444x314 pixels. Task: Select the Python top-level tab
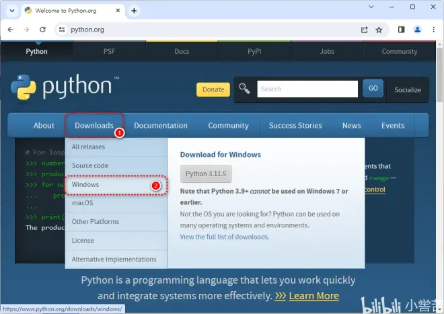click(36, 52)
